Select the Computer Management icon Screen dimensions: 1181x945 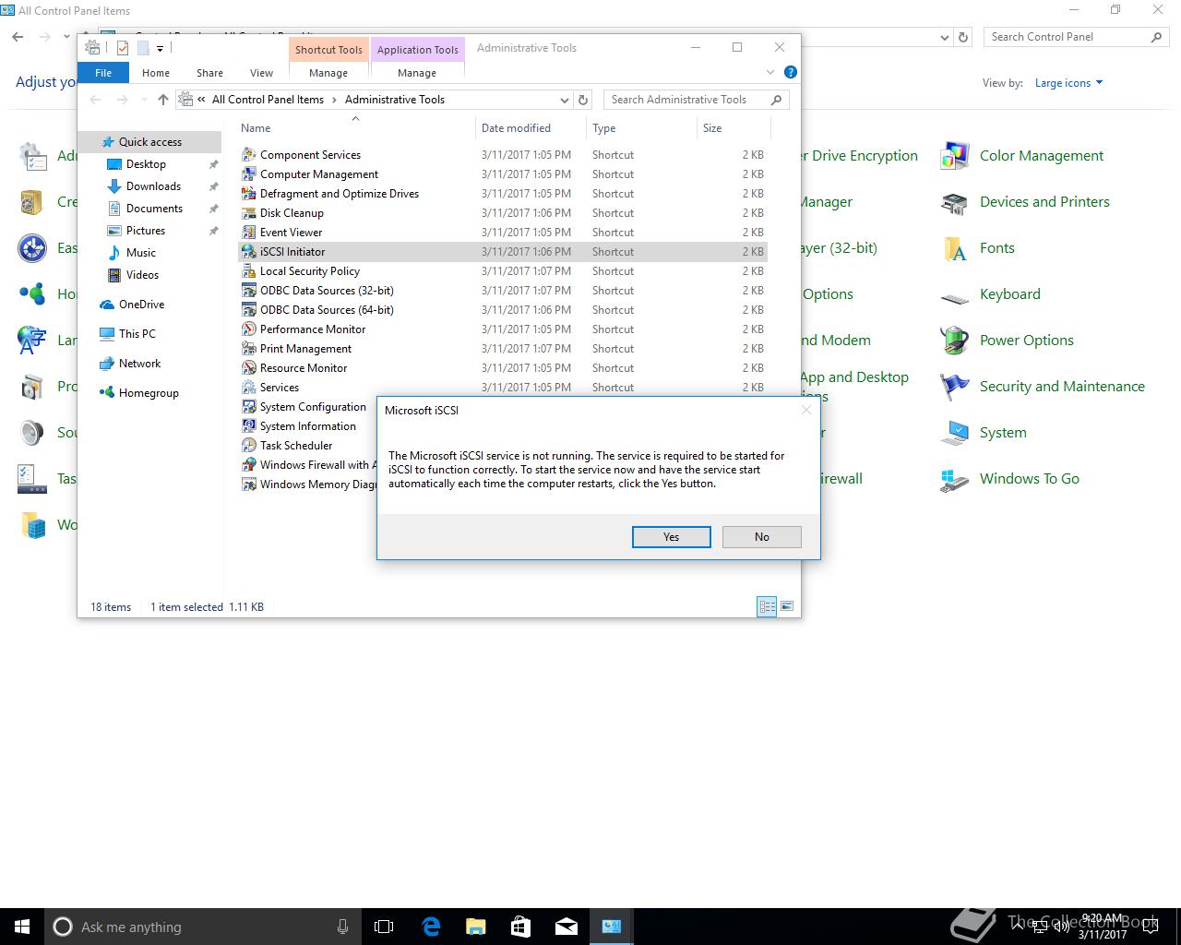pos(248,174)
